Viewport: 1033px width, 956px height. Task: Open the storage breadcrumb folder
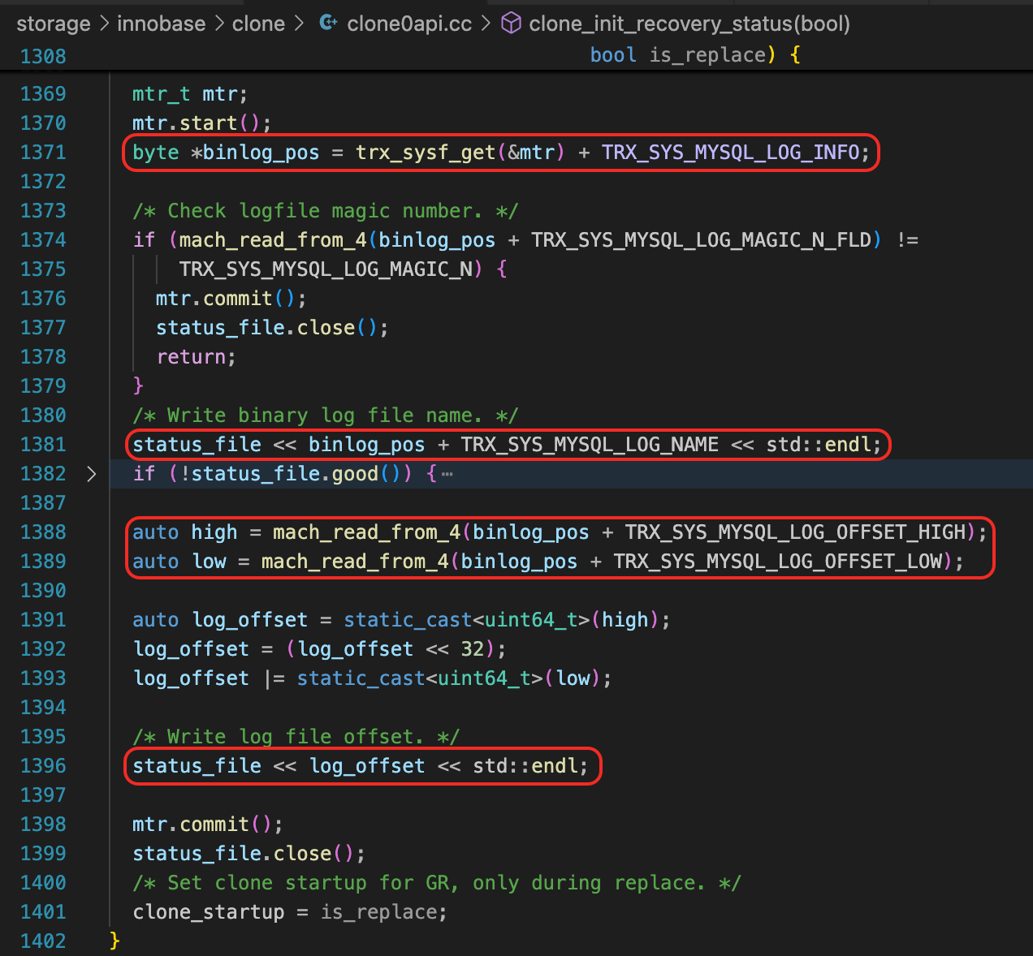pyautogui.click(x=54, y=24)
